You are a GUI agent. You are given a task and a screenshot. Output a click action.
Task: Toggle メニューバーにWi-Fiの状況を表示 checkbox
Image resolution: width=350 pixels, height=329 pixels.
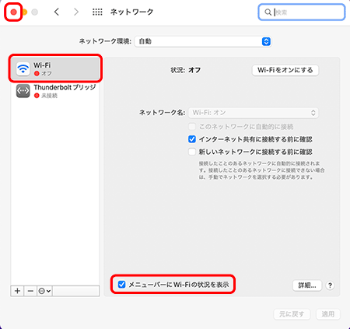pyautogui.click(x=121, y=285)
